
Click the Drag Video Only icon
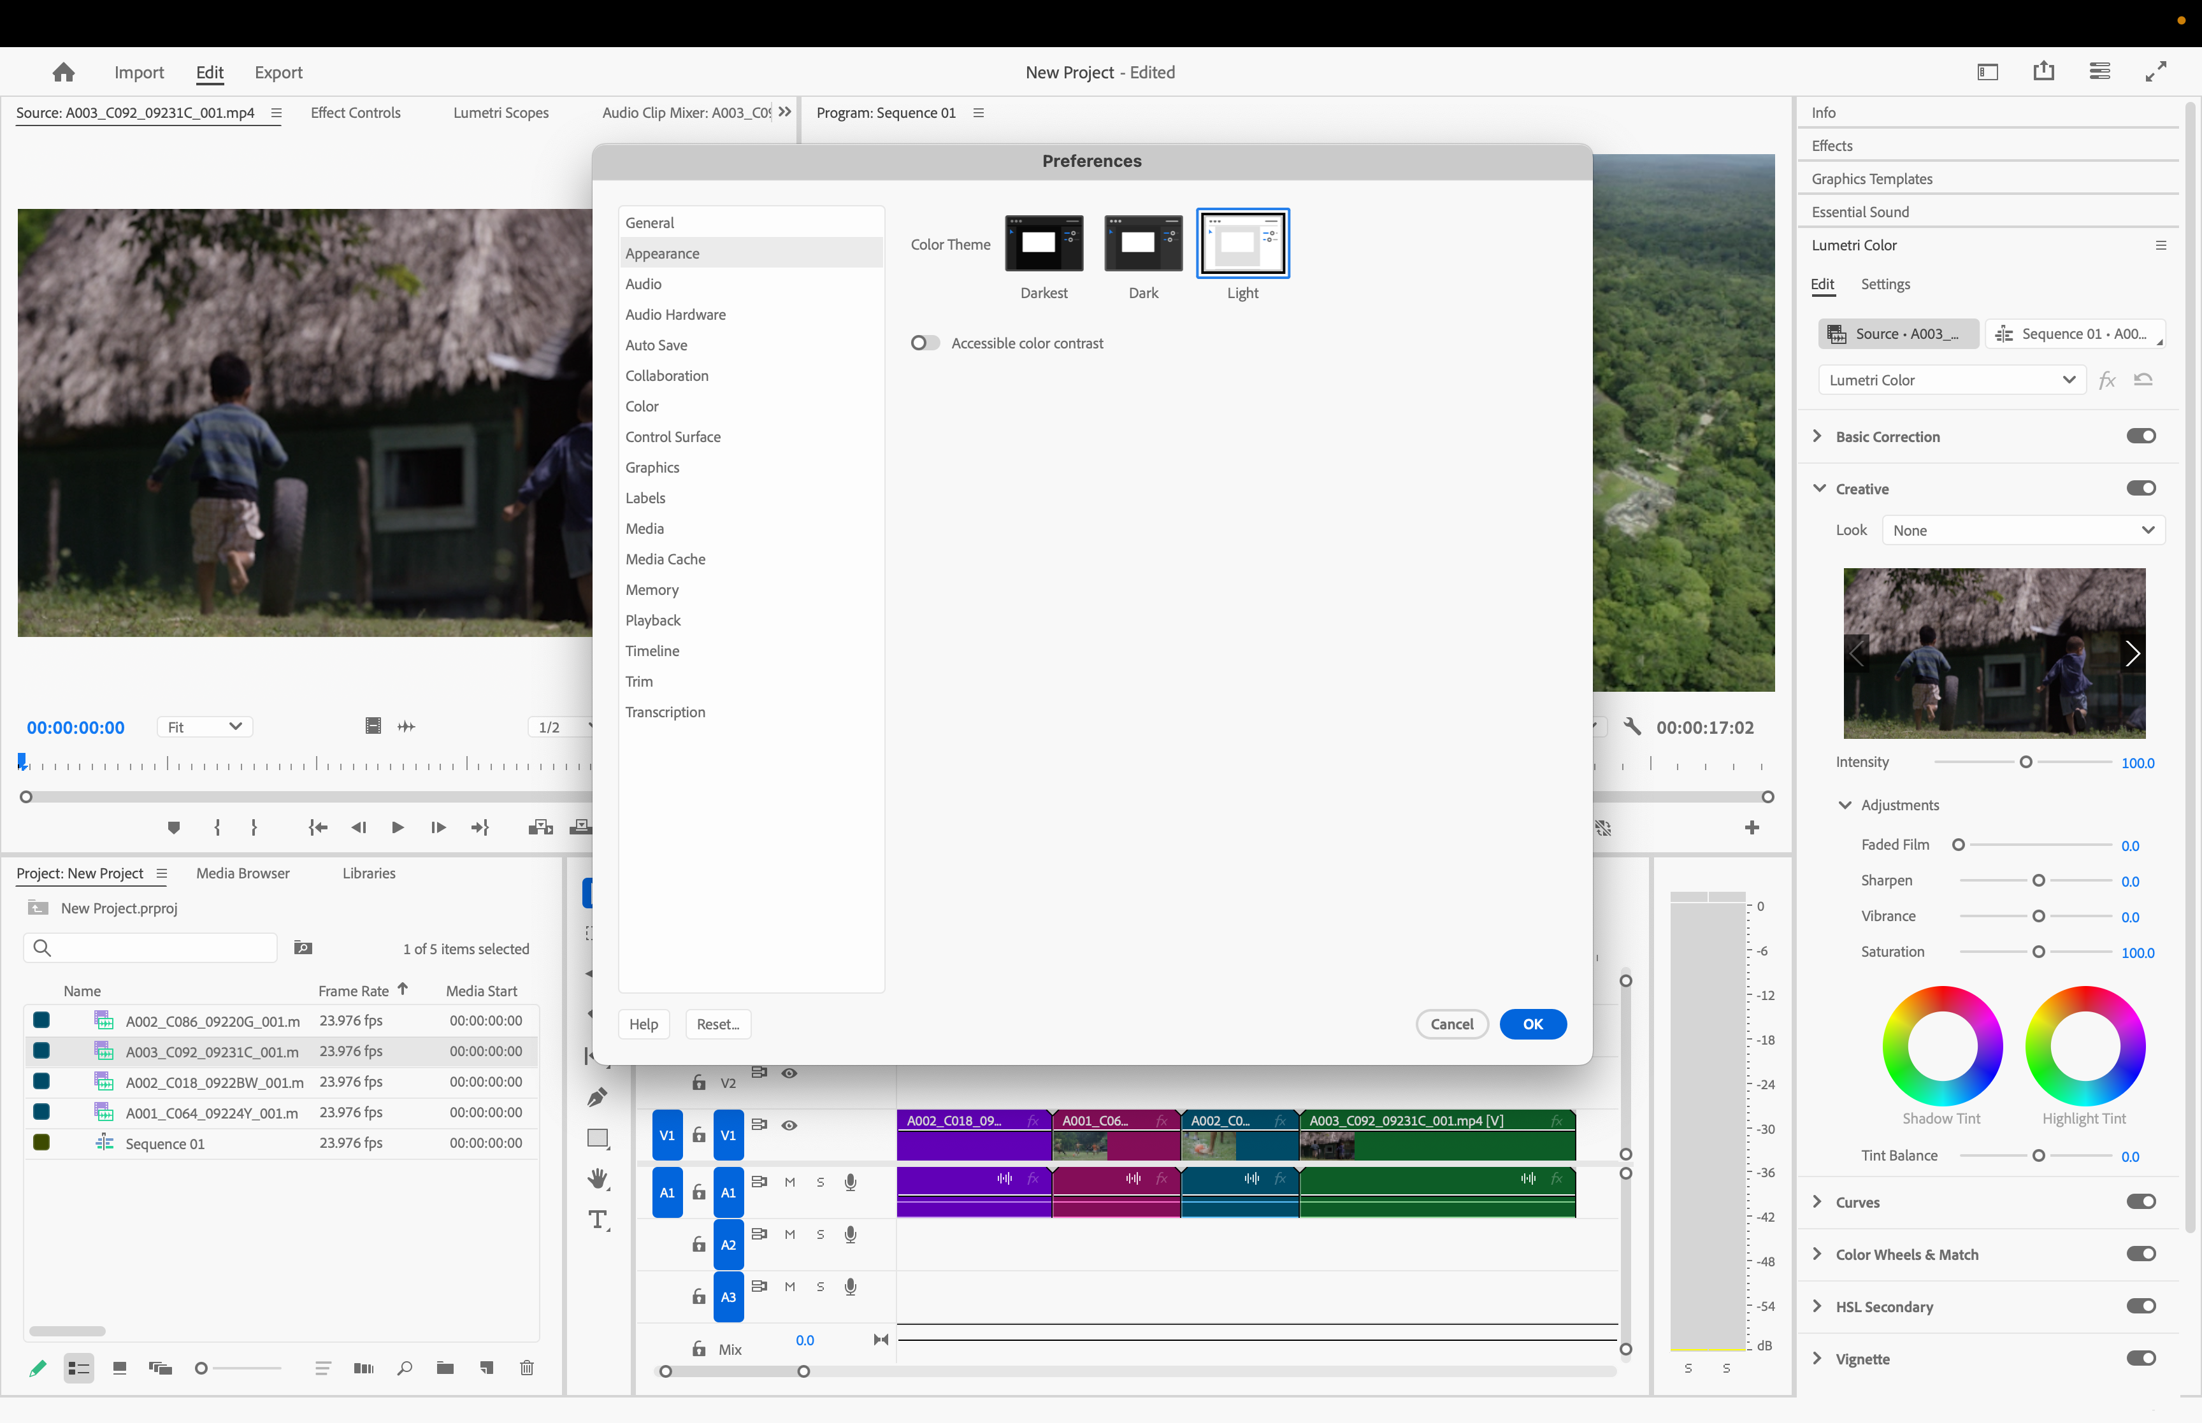373,726
